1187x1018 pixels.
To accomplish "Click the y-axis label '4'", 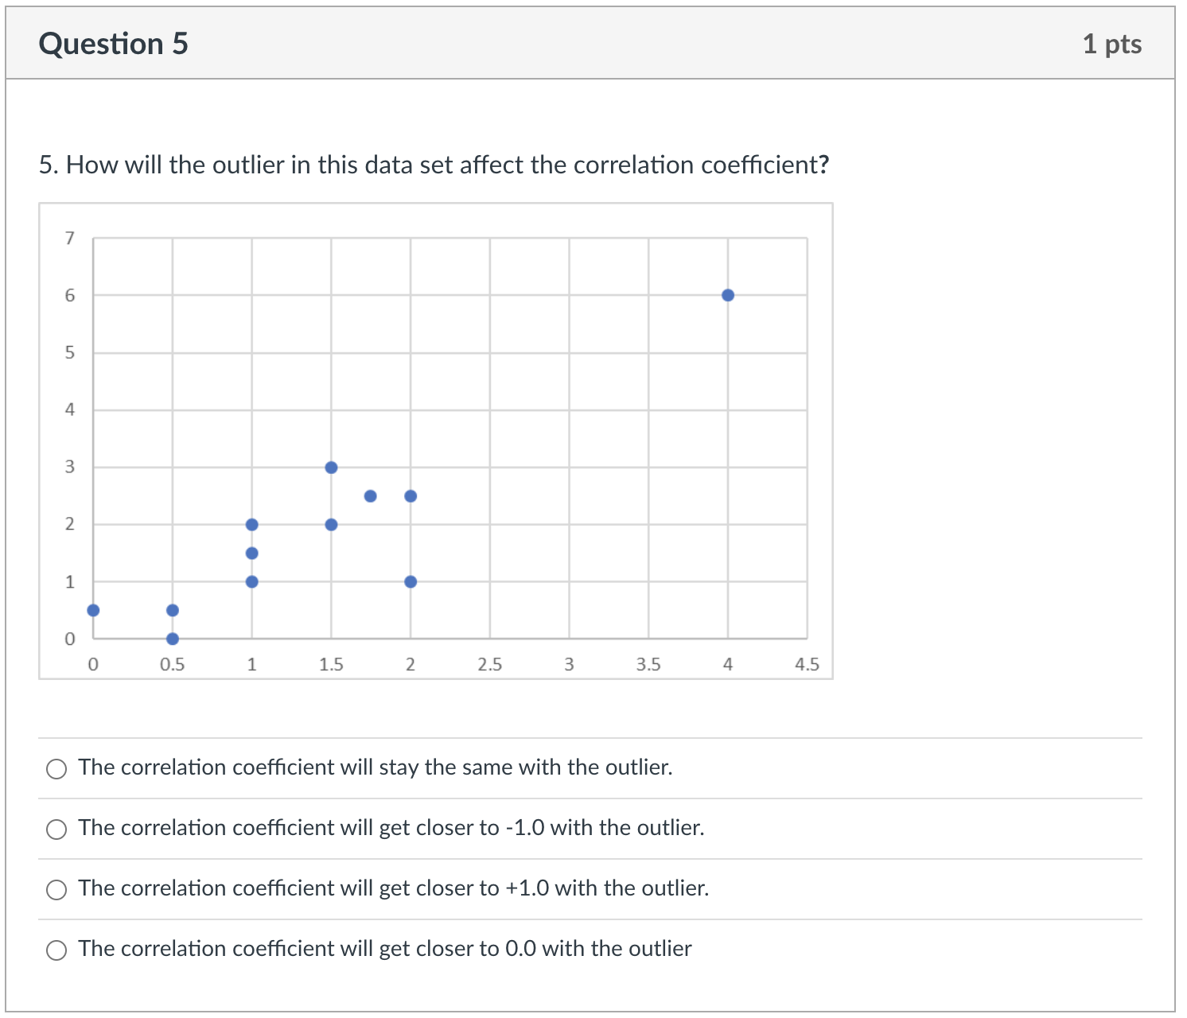I will pos(70,410).
